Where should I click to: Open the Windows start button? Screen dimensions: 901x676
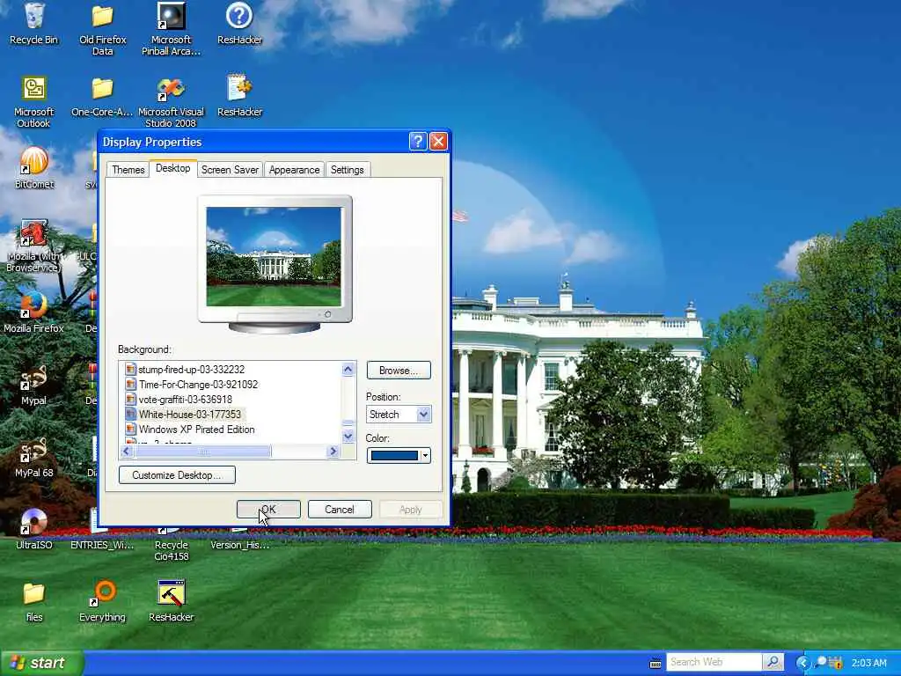[41, 663]
